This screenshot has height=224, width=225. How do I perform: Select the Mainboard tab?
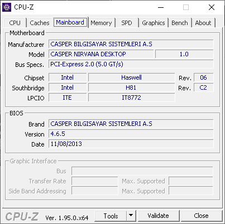click(x=70, y=22)
